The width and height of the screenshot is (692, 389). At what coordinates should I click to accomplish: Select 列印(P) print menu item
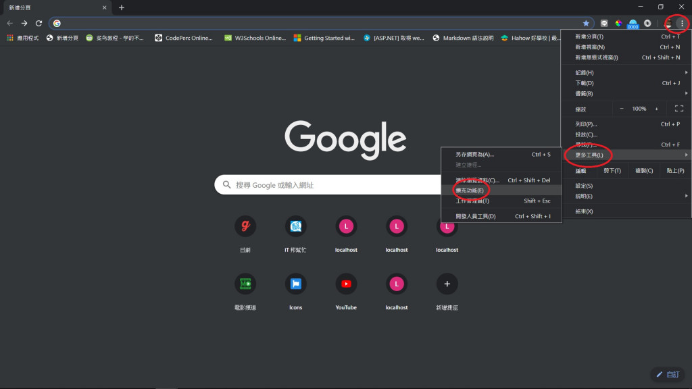[626, 124]
